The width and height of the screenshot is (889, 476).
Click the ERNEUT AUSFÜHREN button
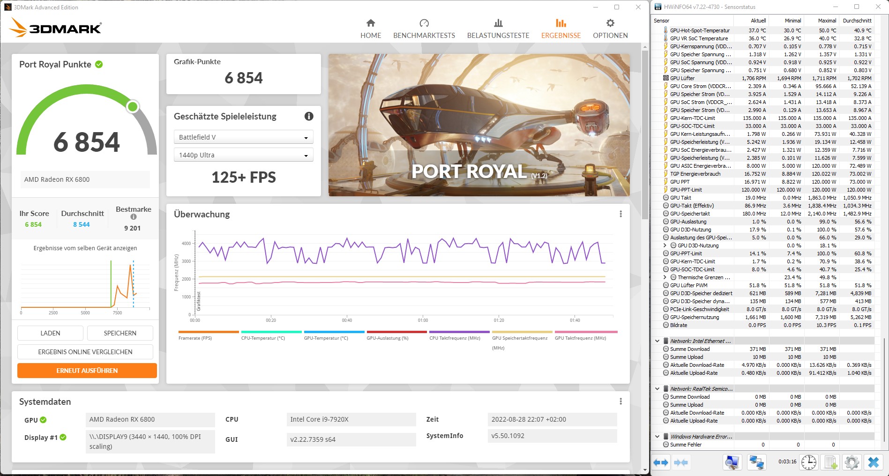click(87, 371)
